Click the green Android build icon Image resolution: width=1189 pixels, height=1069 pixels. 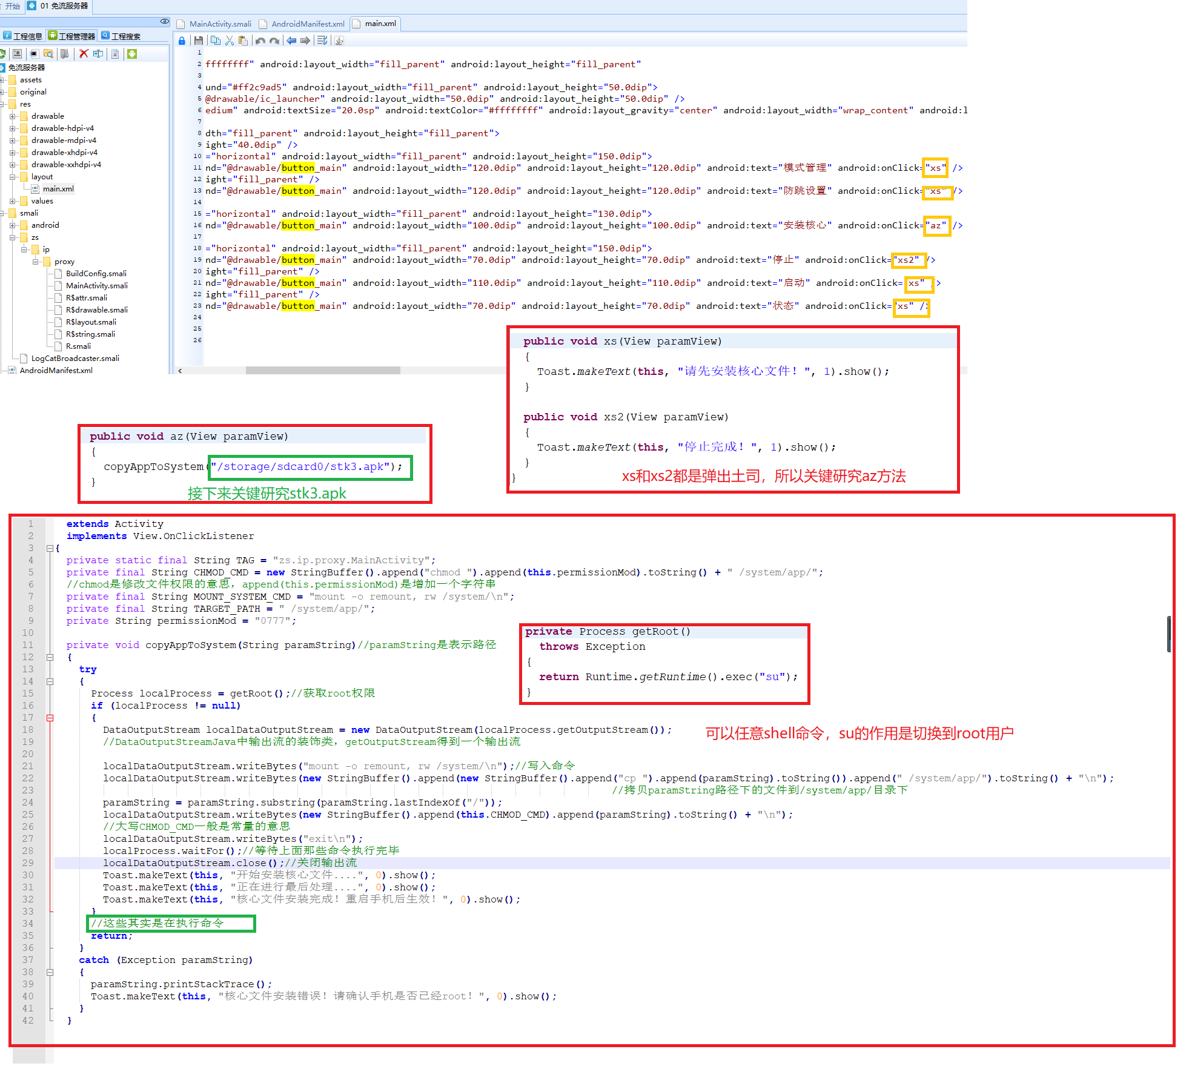point(132,54)
